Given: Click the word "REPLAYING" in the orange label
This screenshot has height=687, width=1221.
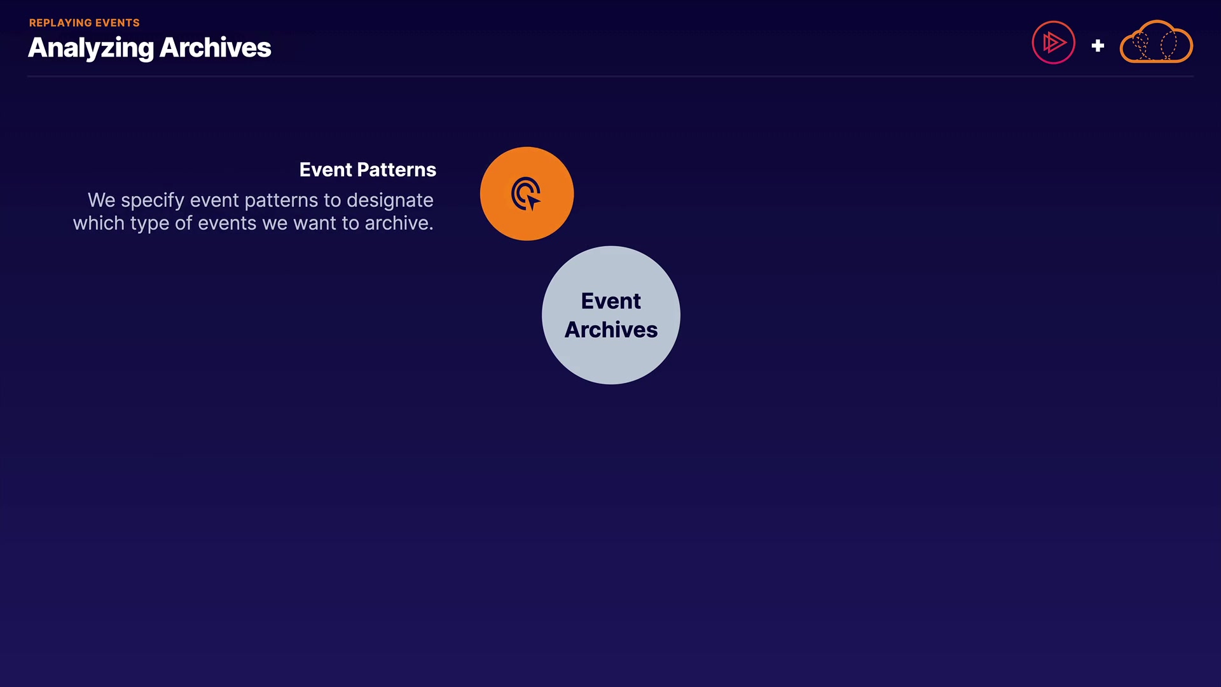Looking at the screenshot, I should tap(60, 23).
